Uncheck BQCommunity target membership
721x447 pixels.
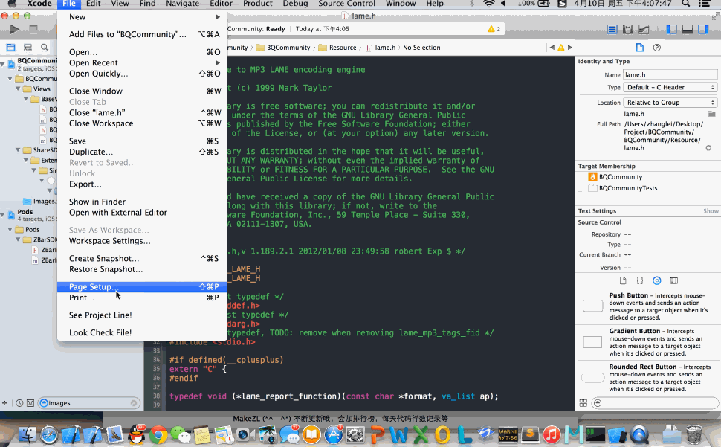[x=581, y=177]
